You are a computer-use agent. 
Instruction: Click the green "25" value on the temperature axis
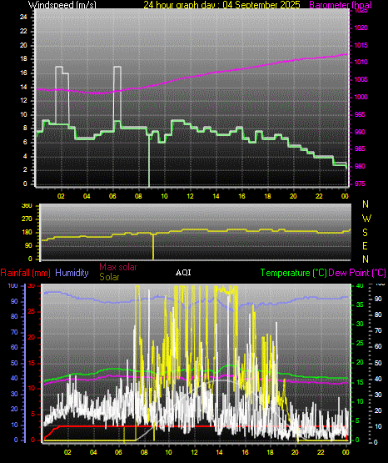coord(360,343)
